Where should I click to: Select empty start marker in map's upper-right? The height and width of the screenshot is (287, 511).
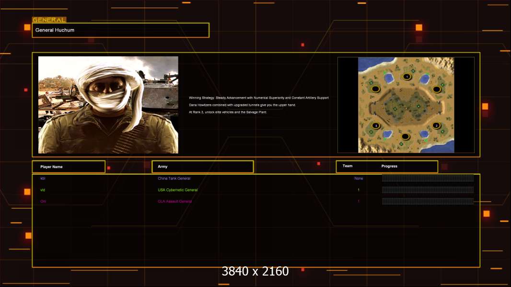pos(437,89)
